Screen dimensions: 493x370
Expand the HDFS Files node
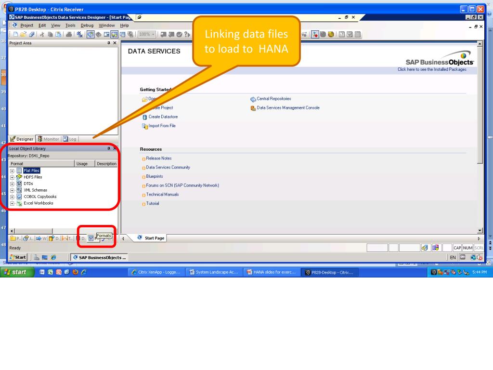pyautogui.click(x=12, y=177)
